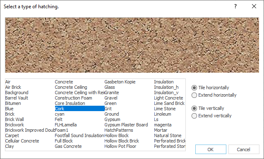The image size is (264, 159).
Task: Pick the Granite hatching
Action: [x=112, y=93]
